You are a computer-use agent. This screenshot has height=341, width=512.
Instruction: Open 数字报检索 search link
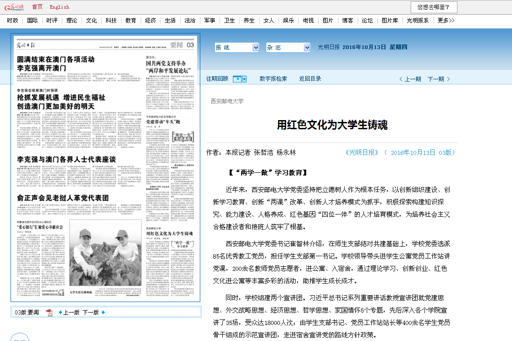[273, 79]
